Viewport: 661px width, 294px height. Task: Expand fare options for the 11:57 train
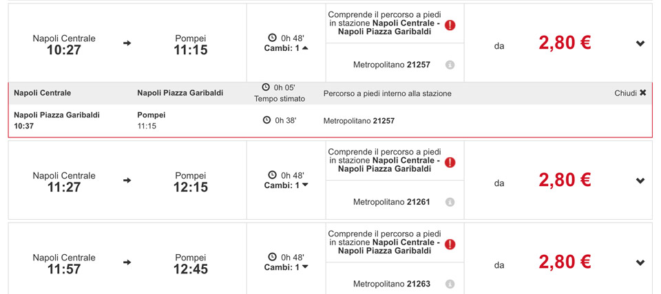pyautogui.click(x=640, y=263)
